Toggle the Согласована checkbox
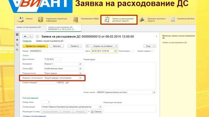 pos(133,51)
